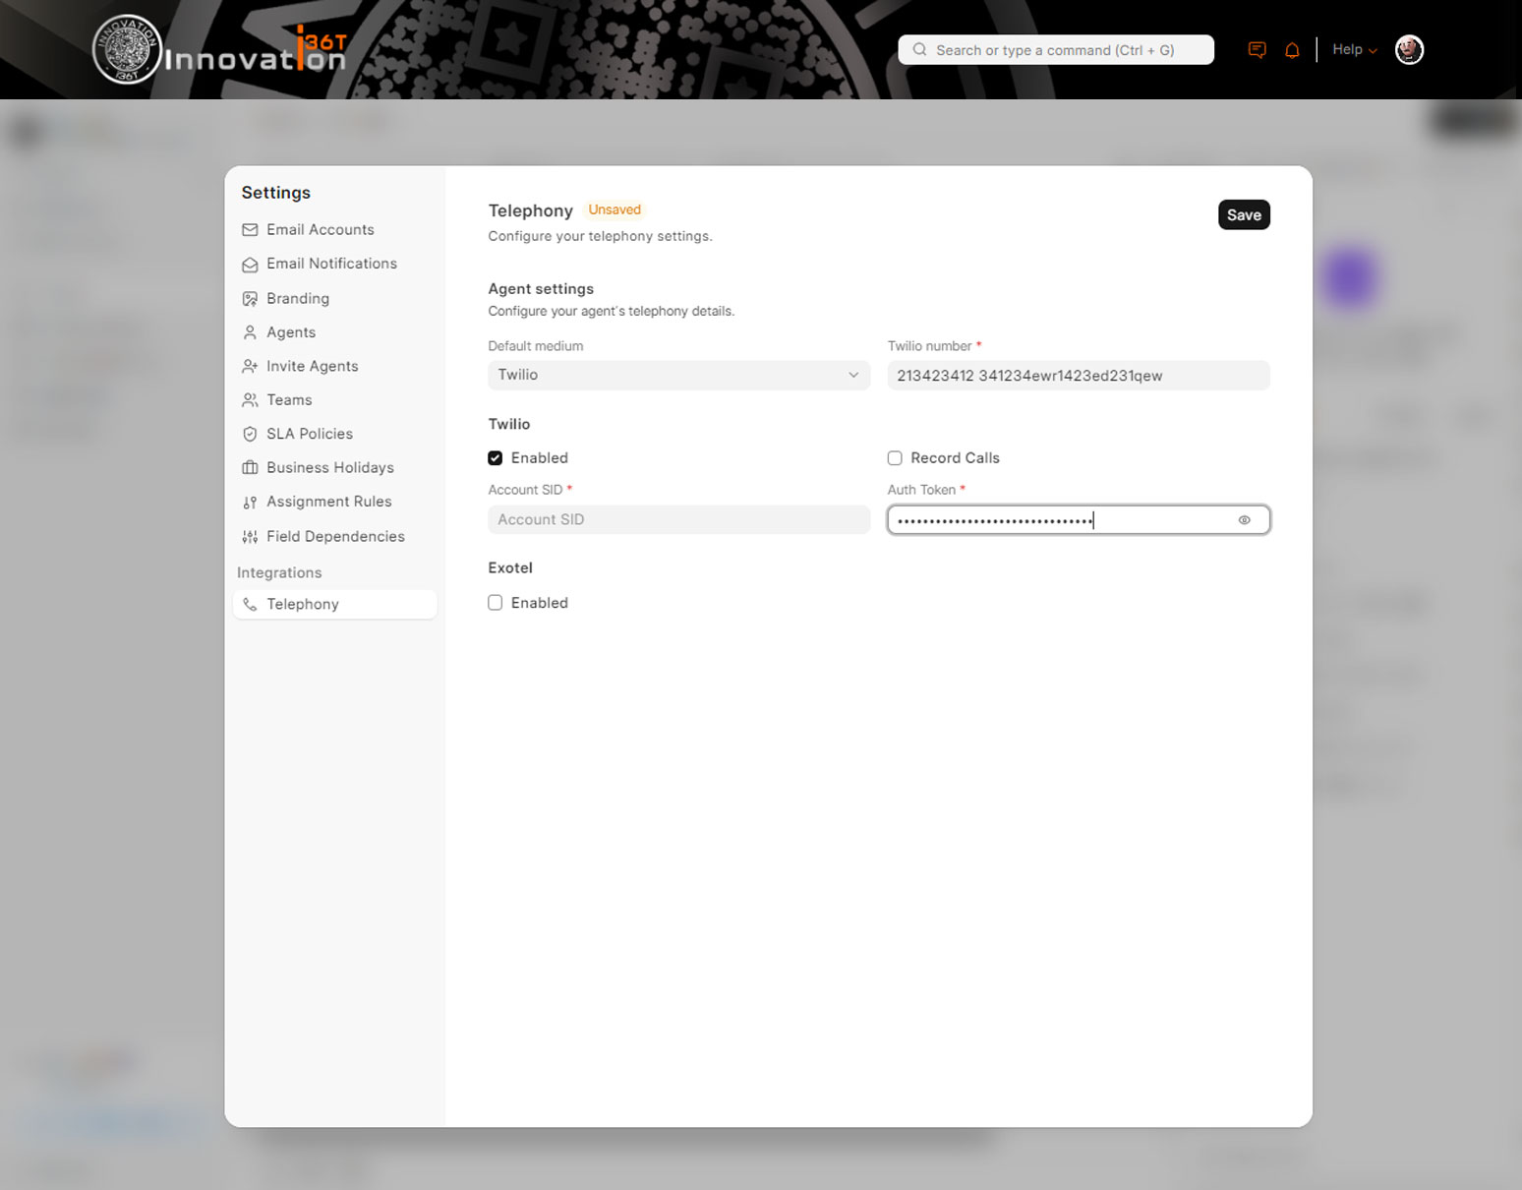Enable the Exotel checkbox

pos(496,603)
